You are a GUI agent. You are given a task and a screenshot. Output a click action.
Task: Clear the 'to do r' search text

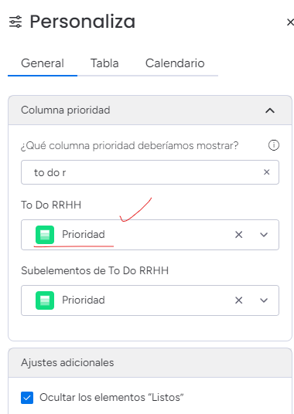click(266, 172)
